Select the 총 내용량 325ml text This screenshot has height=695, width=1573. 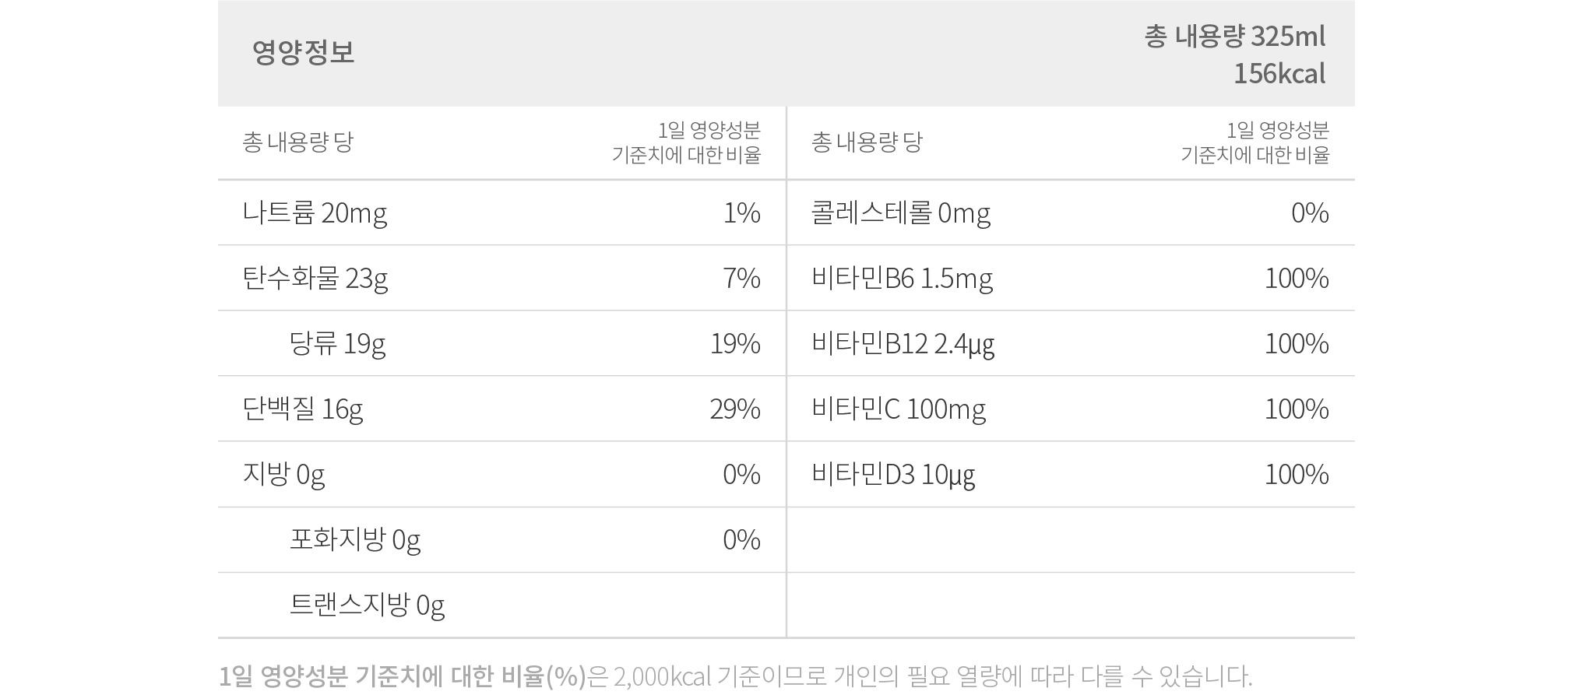[1235, 37]
